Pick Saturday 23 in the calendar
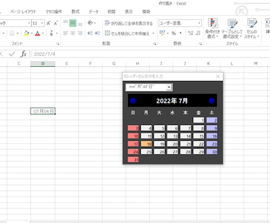The width and height of the screenshot is (270, 223). pyautogui.click(x=212, y=144)
